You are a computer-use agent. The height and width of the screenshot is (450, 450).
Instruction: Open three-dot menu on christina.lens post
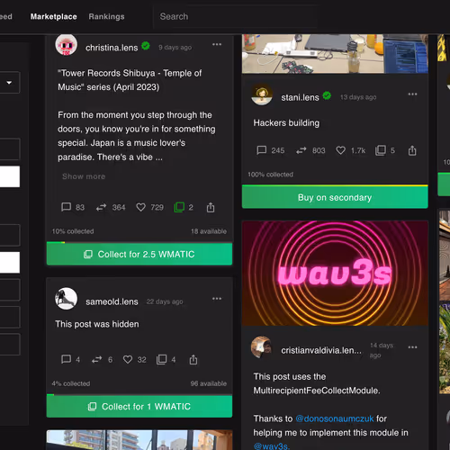[x=217, y=44]
